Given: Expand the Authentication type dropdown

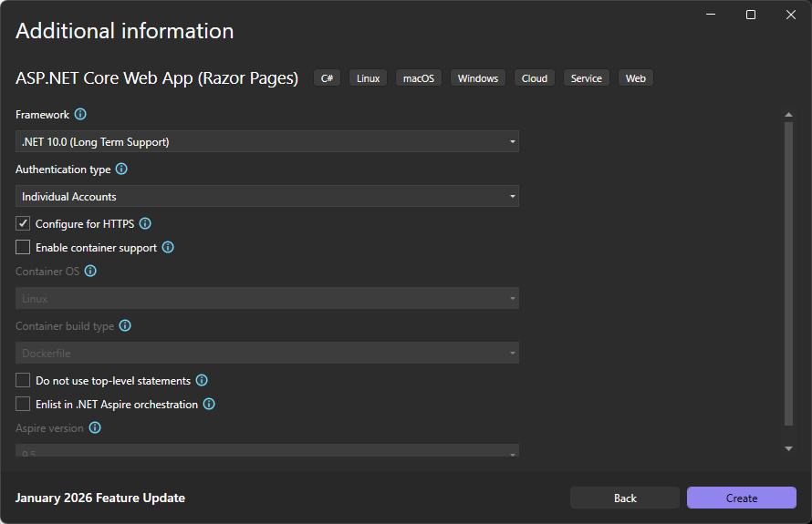Looking at the screenshot, I should click(x=267, y=197).
